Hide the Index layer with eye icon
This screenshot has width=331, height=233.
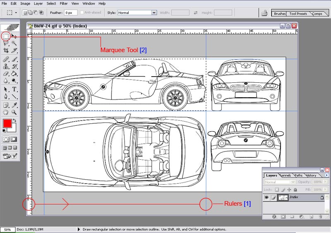[266, 198]
